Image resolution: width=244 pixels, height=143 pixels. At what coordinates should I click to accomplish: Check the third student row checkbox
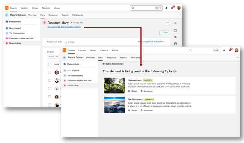tap(50, 89)
